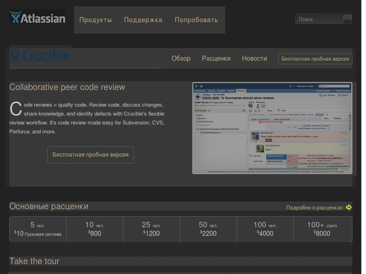The height and width of the screenshot is (274, 366).
Task: Click Бесплатная пробная версия button in Crucible nav
Action: click(x=315, y=59)
